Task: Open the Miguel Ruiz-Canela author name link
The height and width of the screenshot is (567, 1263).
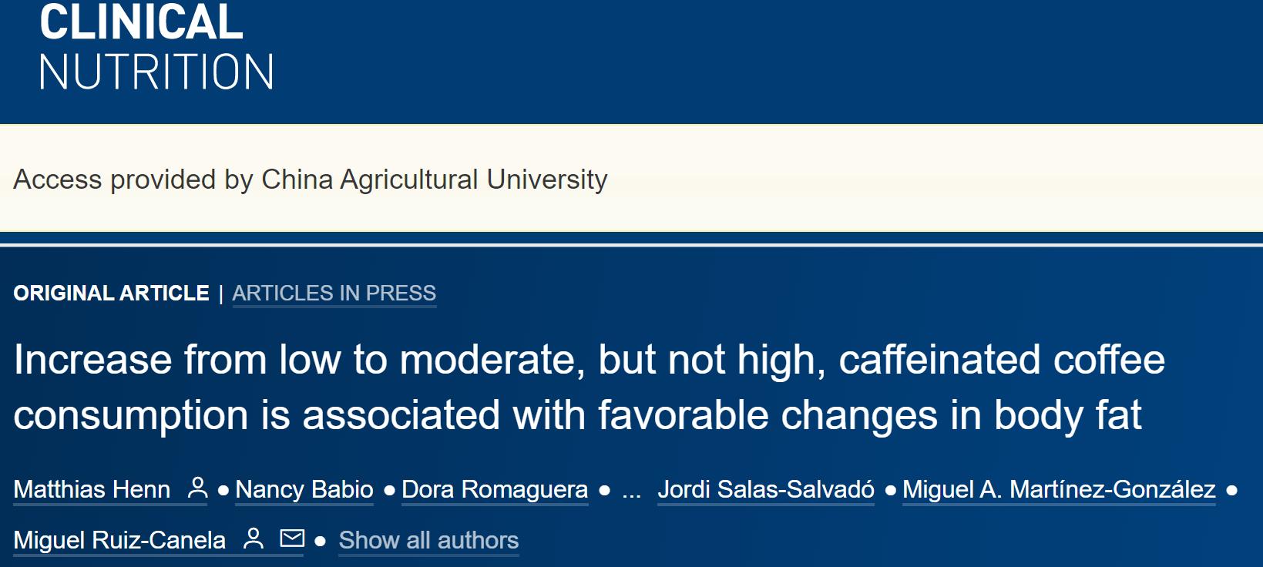Action: tap(119, 540)
